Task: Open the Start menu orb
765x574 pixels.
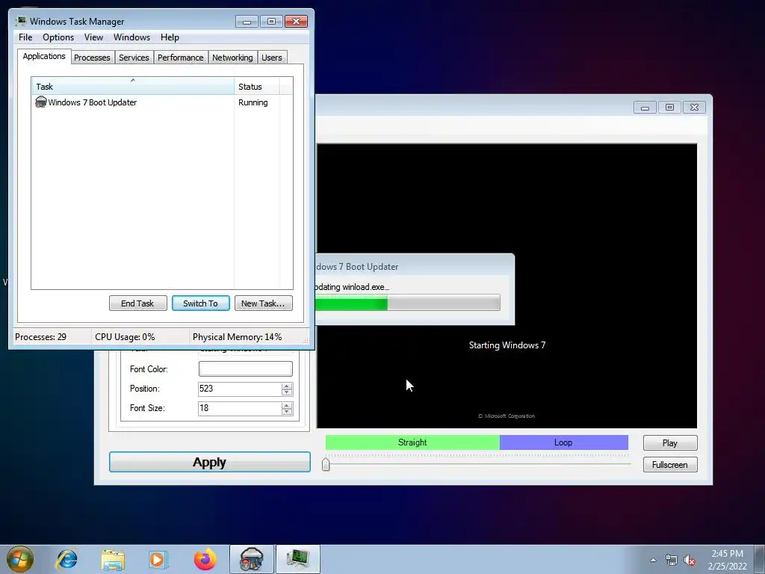Action: [19, 559]
